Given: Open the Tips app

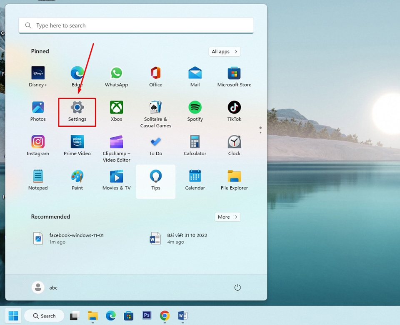Looking at the screenshot, I should 155,181.
